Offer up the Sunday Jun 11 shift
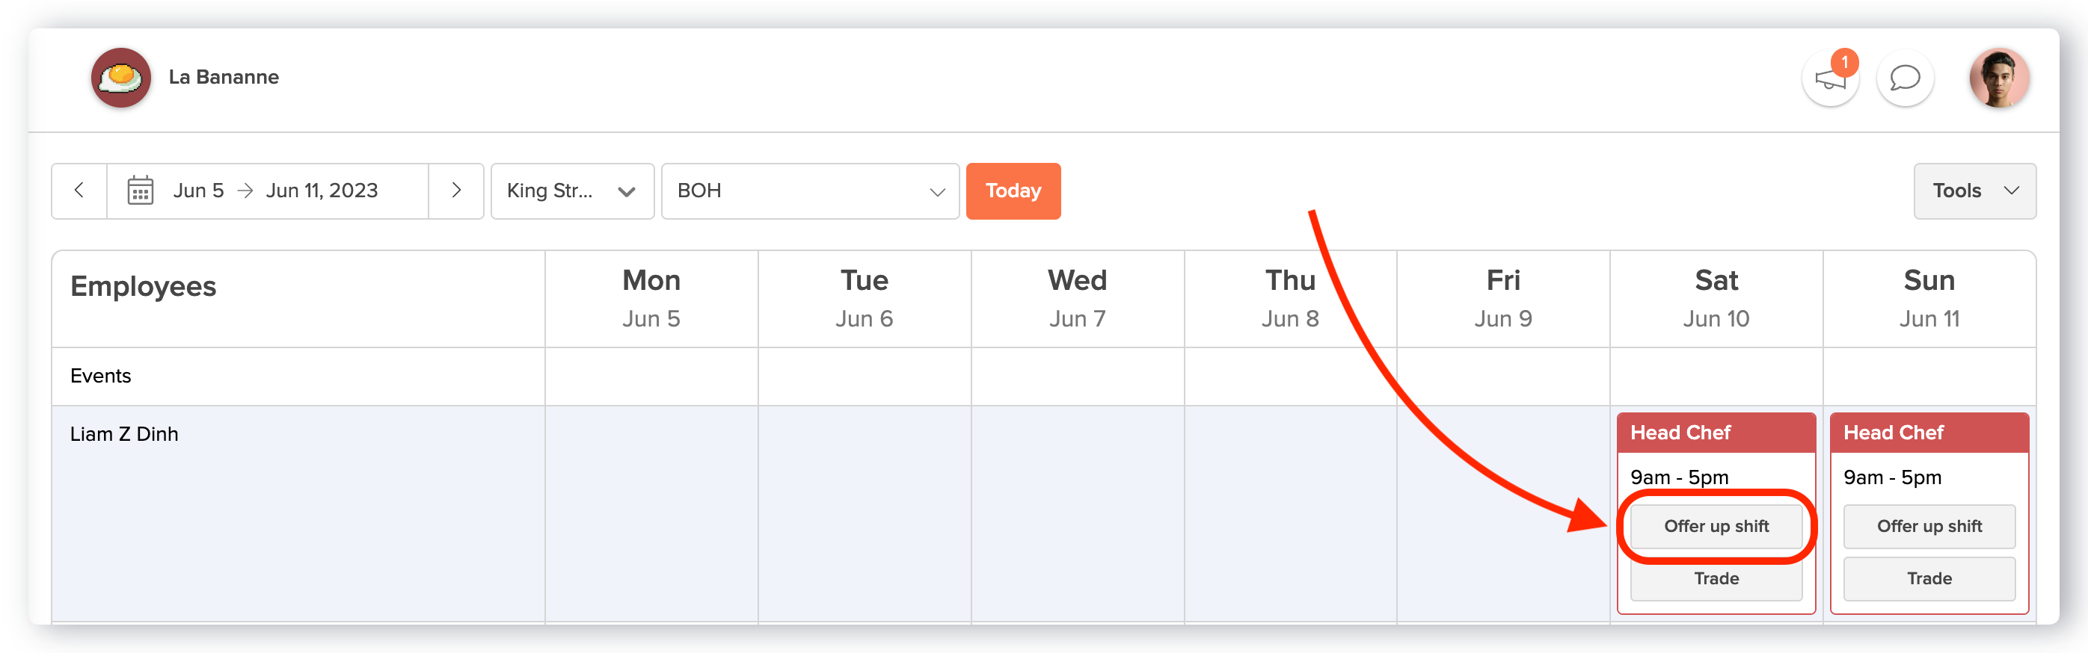2088x653 pixels. coord(1929,527)
